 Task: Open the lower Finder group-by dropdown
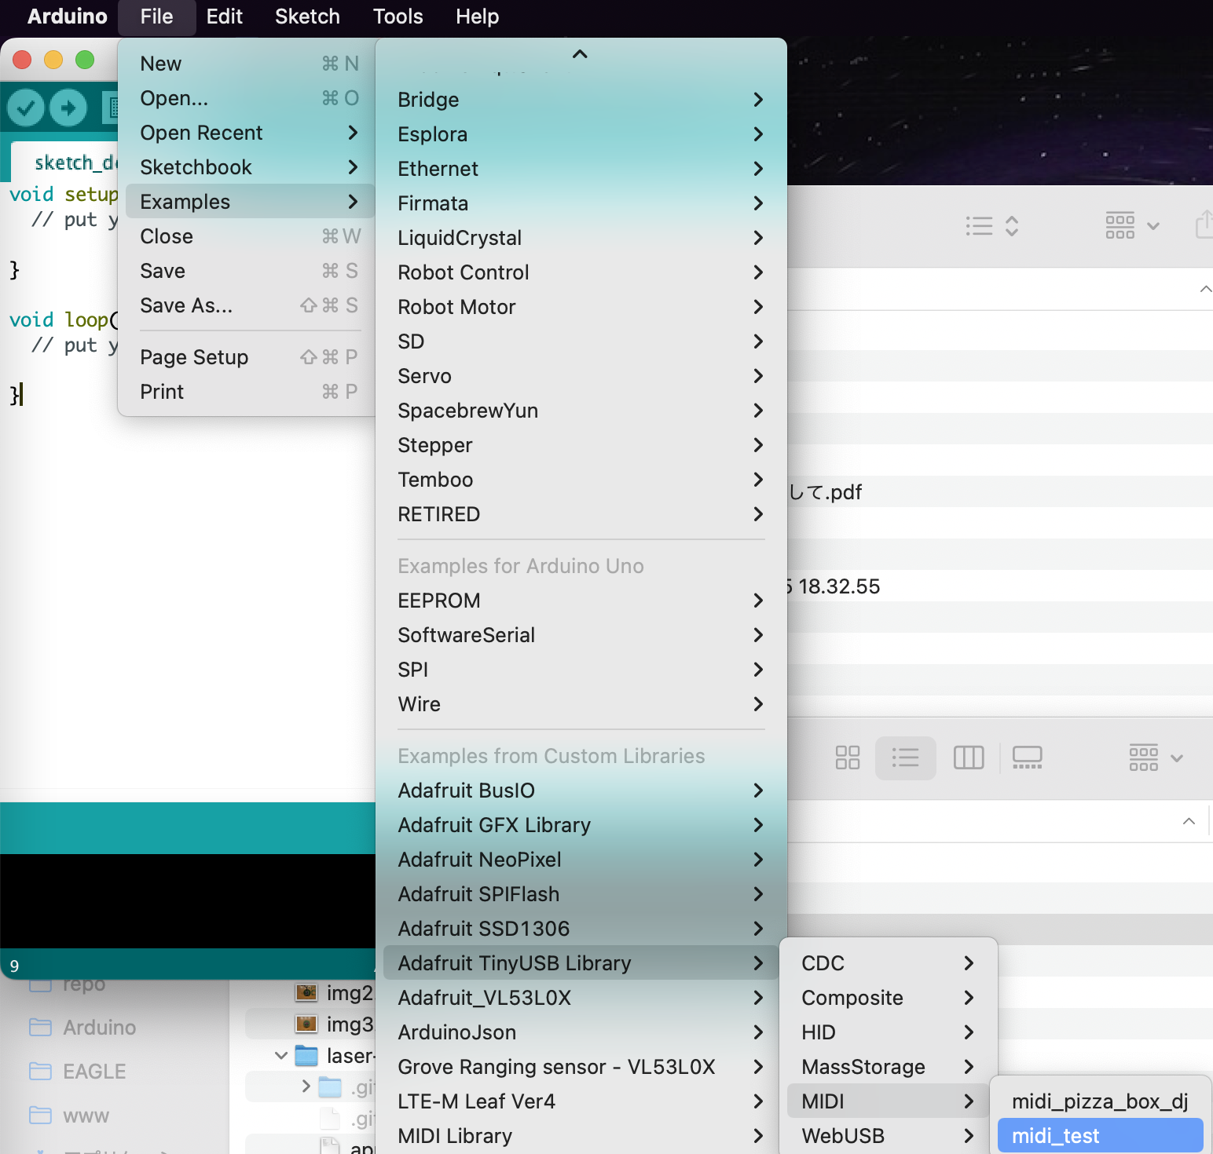point(1156,758)
